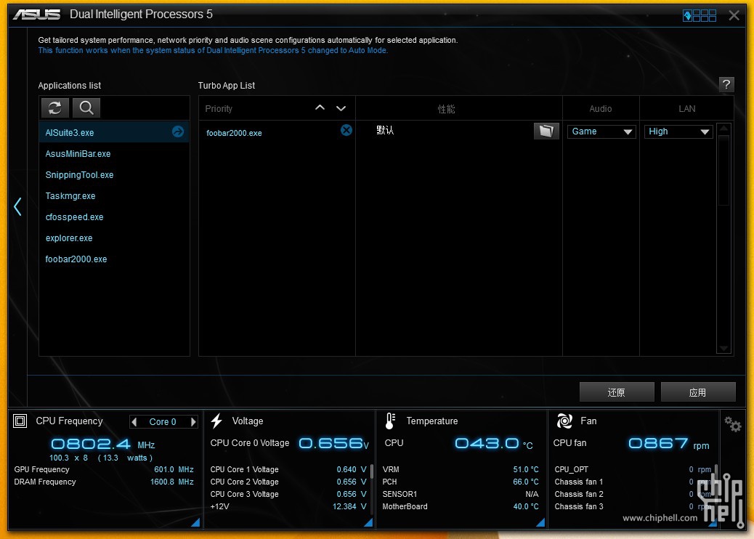
Task: Select foobar2000.exe in Applications list
Action: pyautogui.click(x=114, y=259)
